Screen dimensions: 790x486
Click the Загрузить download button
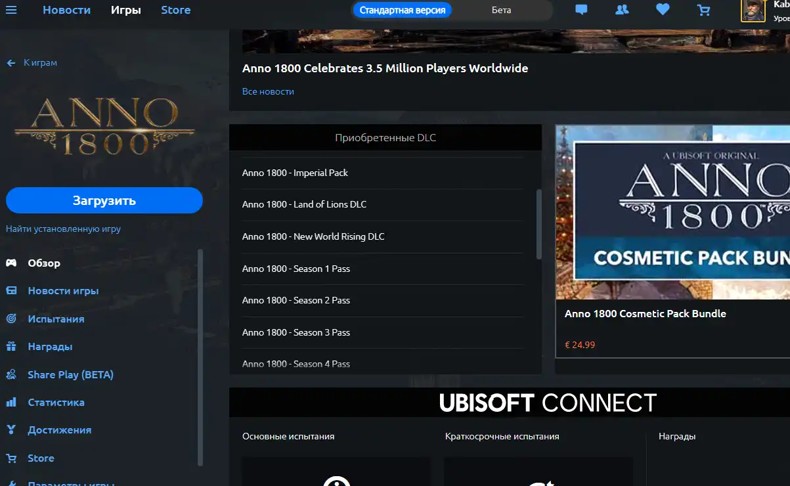104,200
